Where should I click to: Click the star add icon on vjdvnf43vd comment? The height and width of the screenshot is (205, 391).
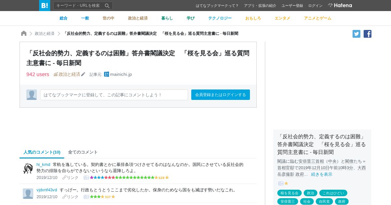[x=86, y=197]
